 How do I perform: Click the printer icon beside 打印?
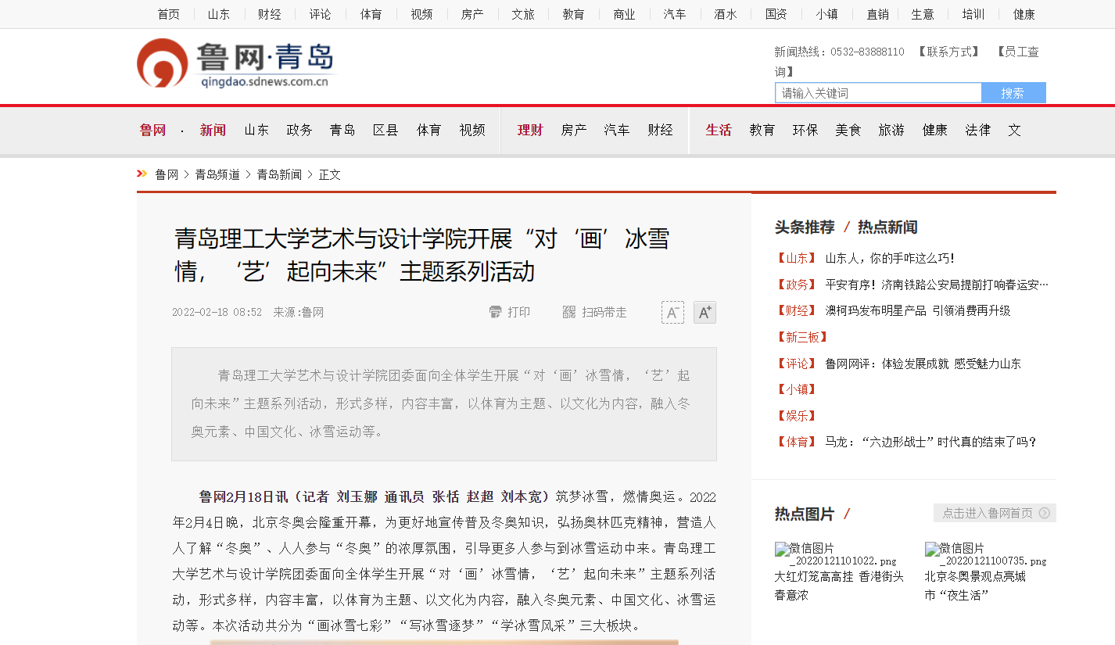click(495, 312)
